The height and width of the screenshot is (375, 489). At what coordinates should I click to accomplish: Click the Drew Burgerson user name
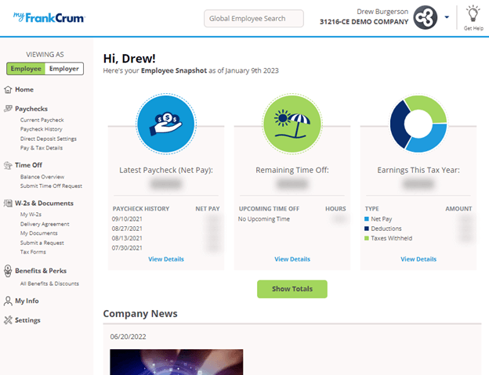pos(382,12)
